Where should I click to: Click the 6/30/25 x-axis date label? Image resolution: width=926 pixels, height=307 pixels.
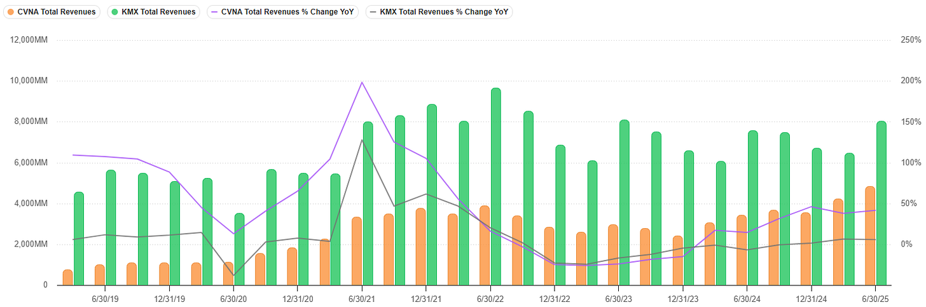pos(876,299)
